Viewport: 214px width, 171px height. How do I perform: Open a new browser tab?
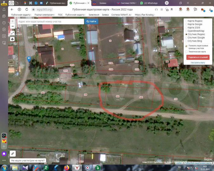point(167,3)
